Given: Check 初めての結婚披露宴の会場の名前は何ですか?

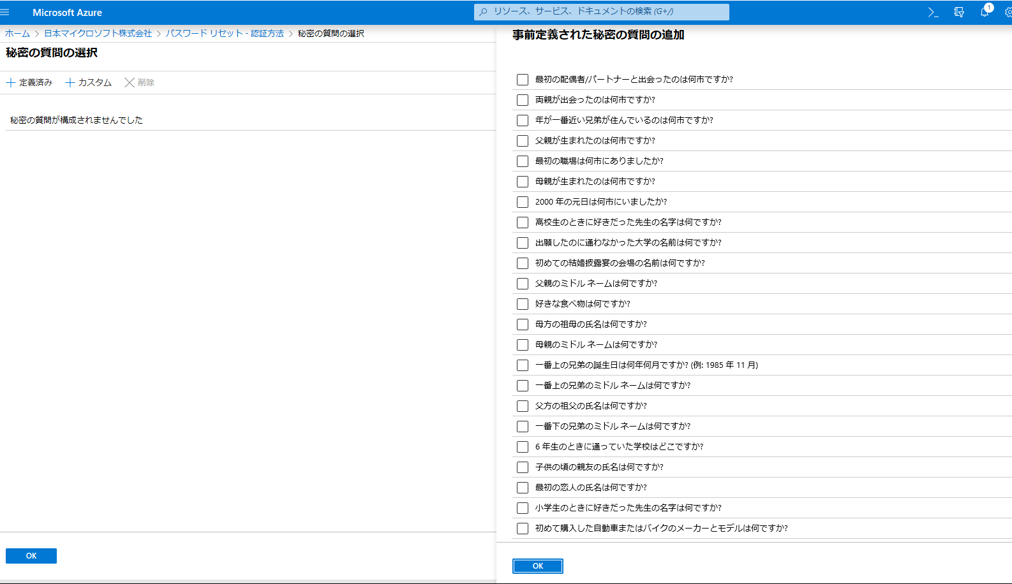Looking at the screenshot, I should [523, 263].
